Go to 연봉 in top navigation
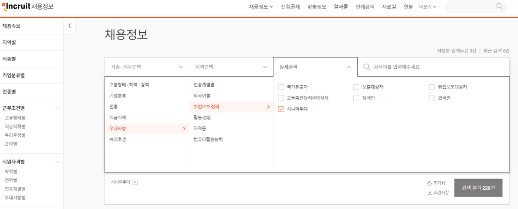The height and width of the screenshot is (209, 518). click(408, 6)
